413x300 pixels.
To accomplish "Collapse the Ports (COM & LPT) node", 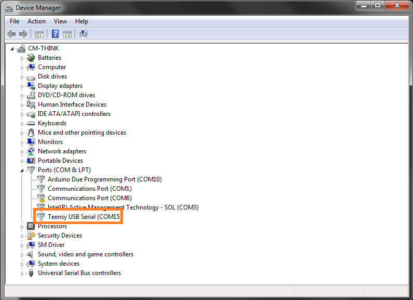I will [x=22, y=171].
